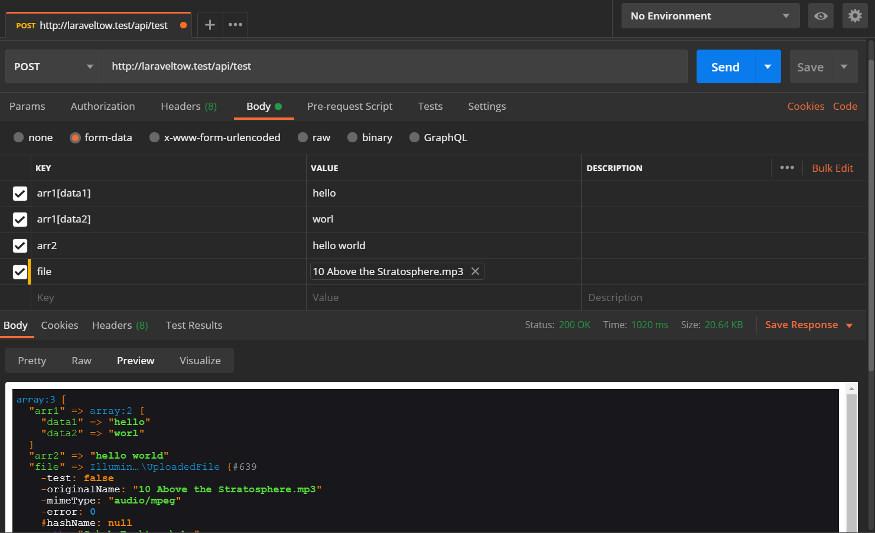Open environment quick look eye icon
This screenshot has width=875, height=533.
pos(821,16)
